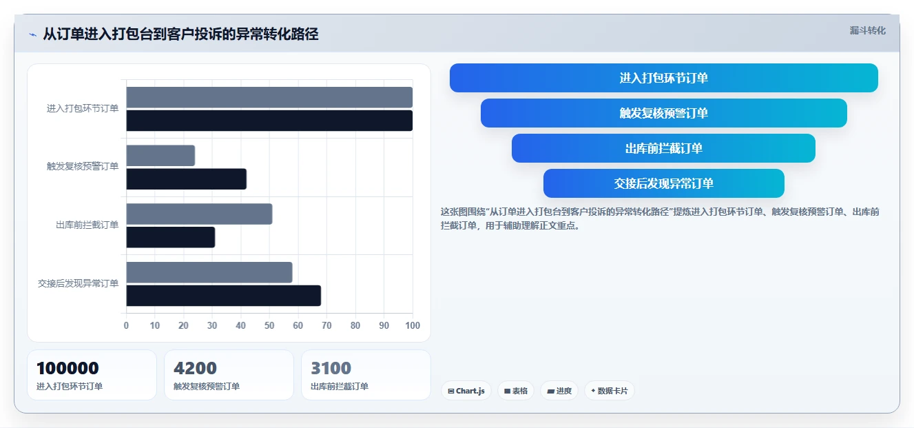Click the 进度 tag chip

559,391
